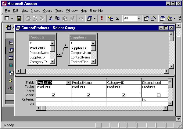Viewport: 183px width, 129px height.
Task: Click the Show Table icon
Action: (x=111, y=18)
